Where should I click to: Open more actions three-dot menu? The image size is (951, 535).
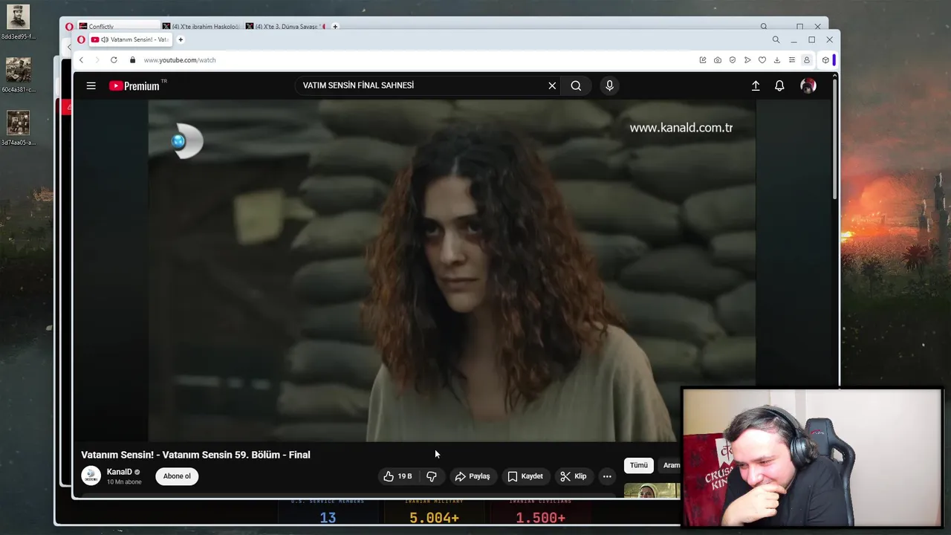coord(607,476)
